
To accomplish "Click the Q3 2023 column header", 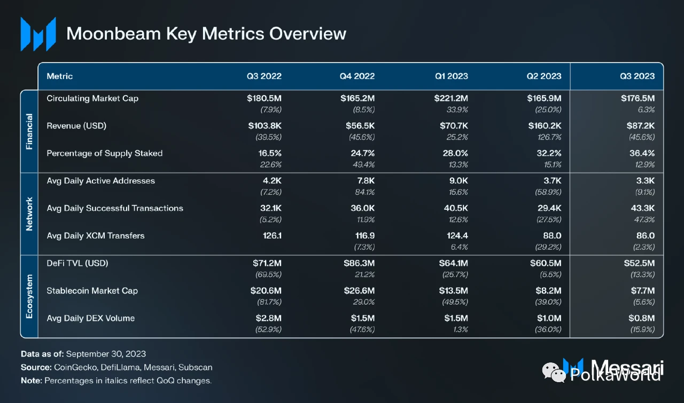I will coord(637,76).
